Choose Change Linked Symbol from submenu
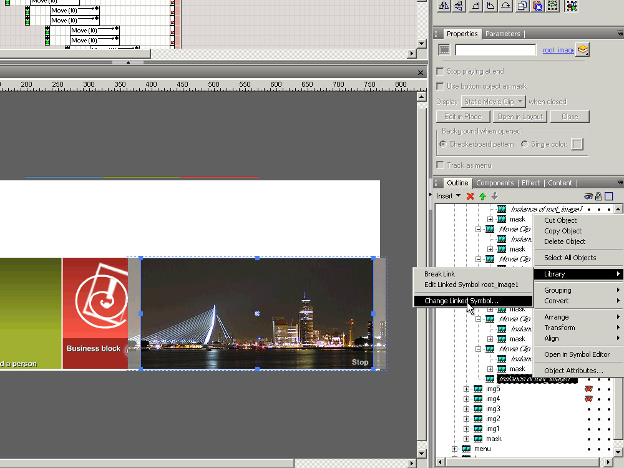Viewport: 624px width, 468px height. [x=461, y=301]
